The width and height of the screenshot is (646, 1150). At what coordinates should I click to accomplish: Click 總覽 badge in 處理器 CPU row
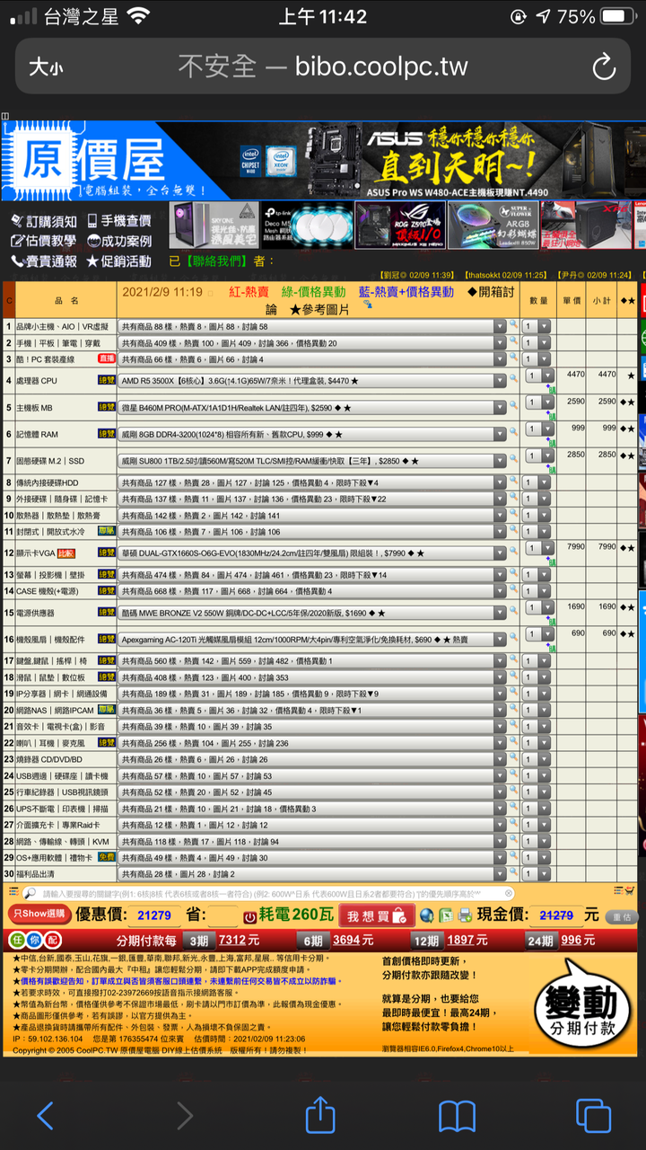[x=107, y=381]
